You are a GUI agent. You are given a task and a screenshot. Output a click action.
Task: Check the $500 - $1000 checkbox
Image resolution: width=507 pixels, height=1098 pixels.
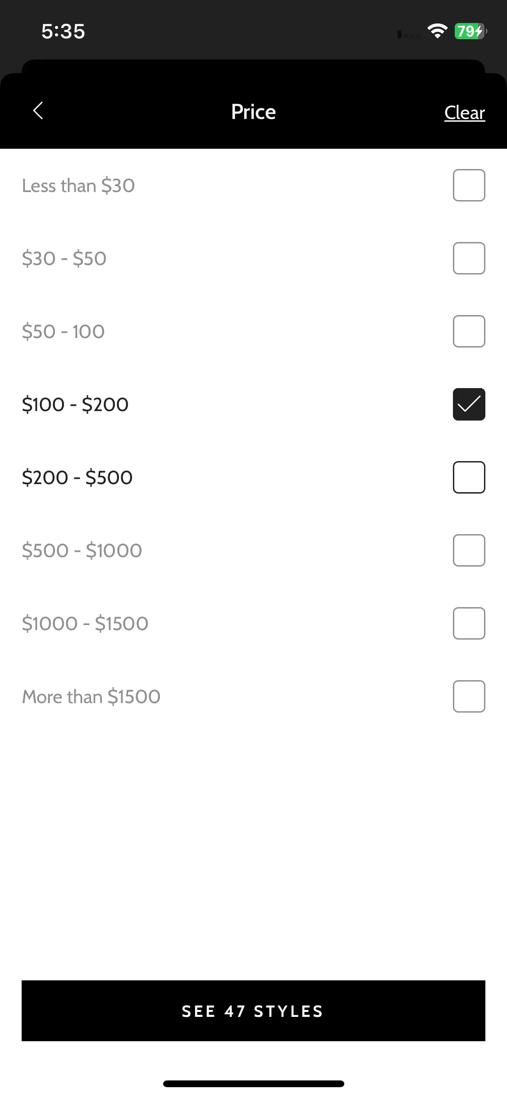(x=469, y=550)
